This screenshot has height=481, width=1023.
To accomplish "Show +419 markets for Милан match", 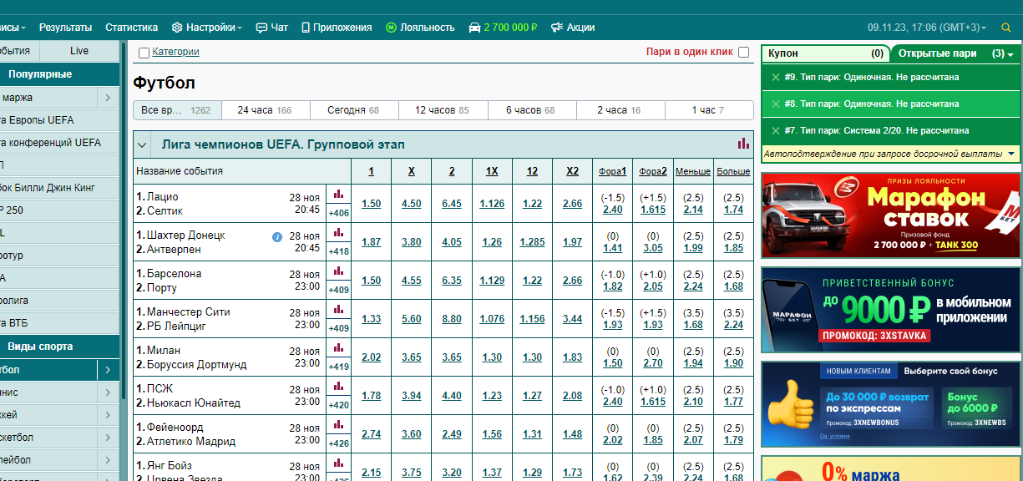I will click(x=339, y=367).
